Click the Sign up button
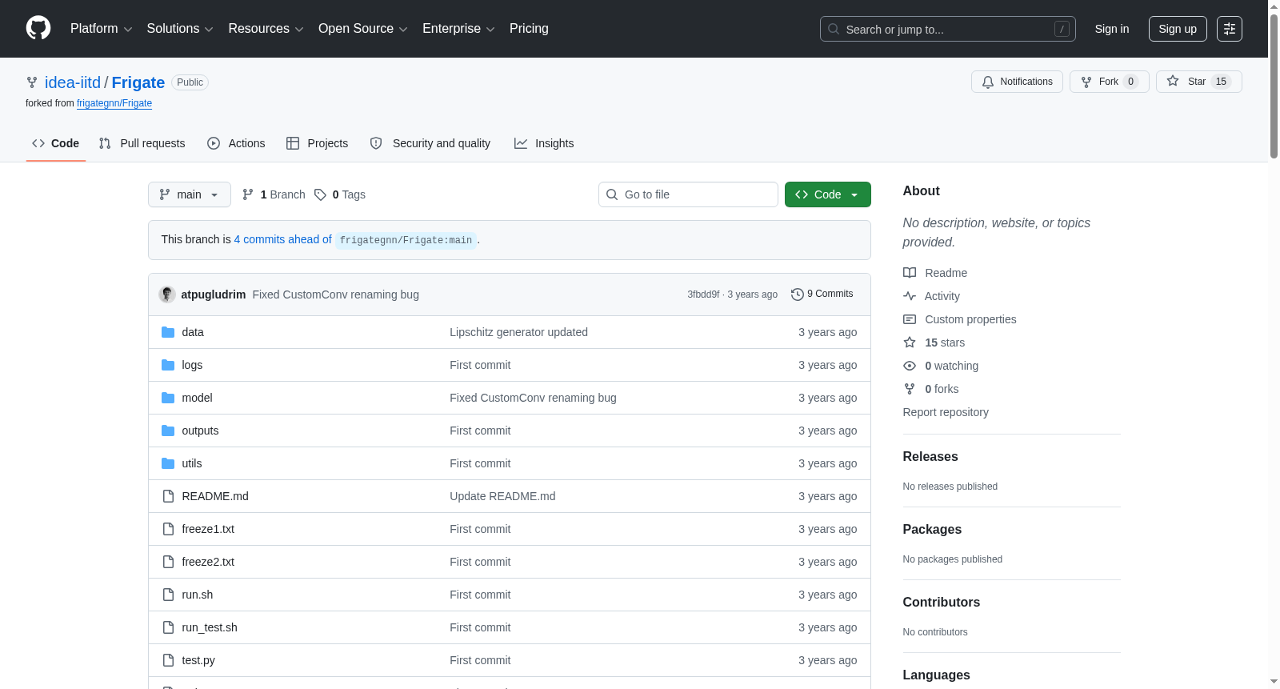 pyautogui.click(x=1178, y=29)
